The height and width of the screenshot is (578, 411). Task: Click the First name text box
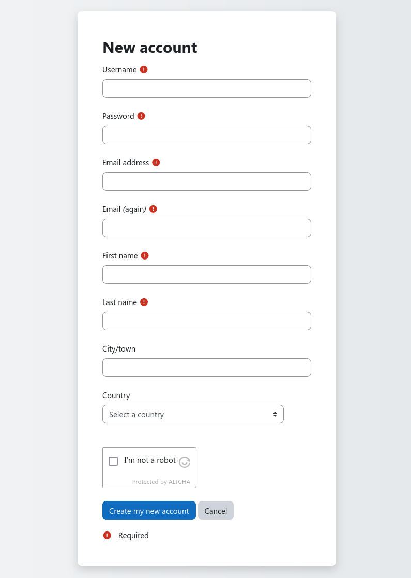click(206, 275)
